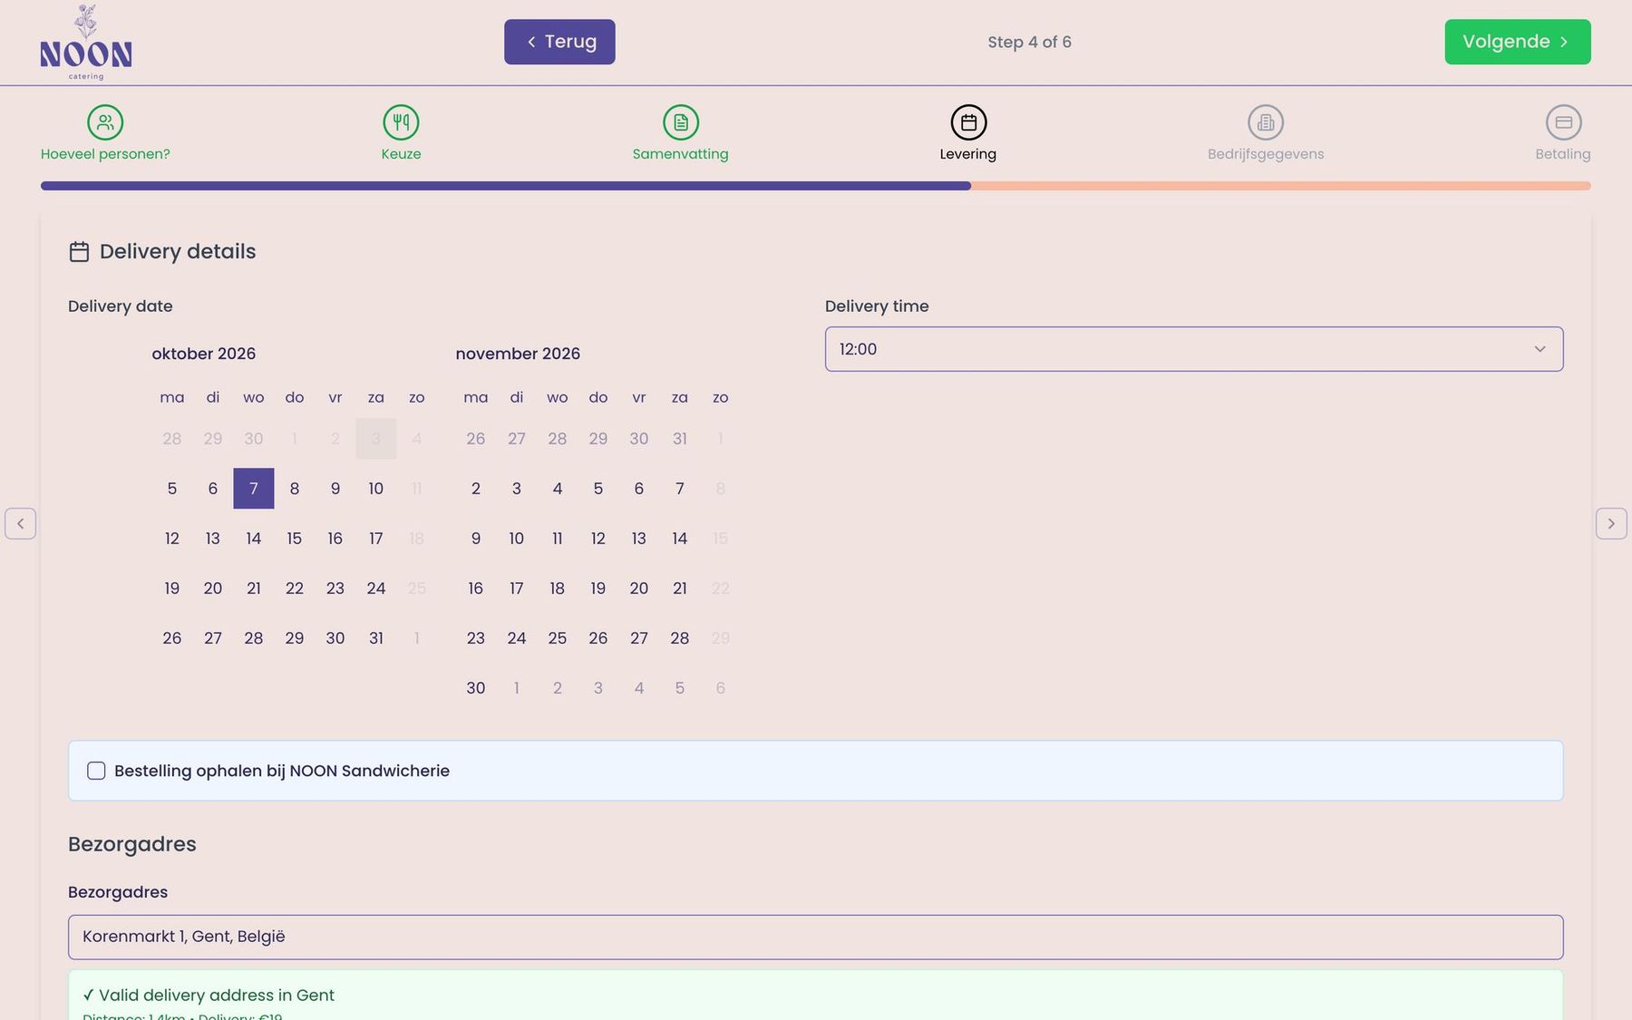This screenshot has height=1020, width=1632.
Task: Click the green Volgende button
Action: click(x=1518, y=42)
